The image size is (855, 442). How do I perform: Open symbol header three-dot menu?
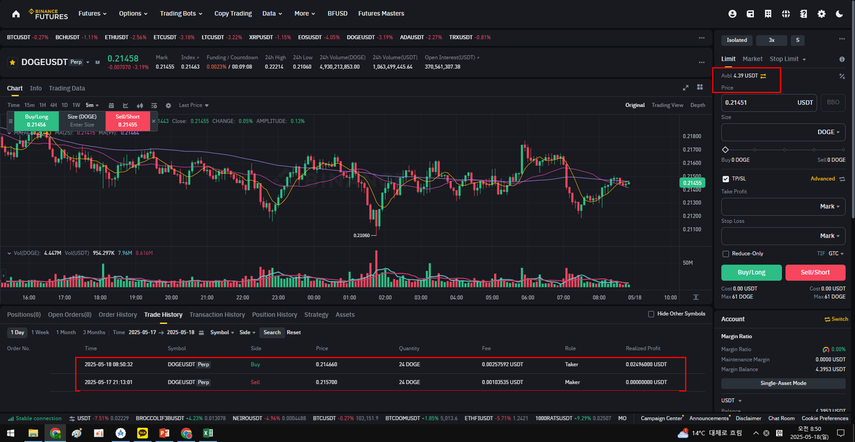click(x=702, y=62)
